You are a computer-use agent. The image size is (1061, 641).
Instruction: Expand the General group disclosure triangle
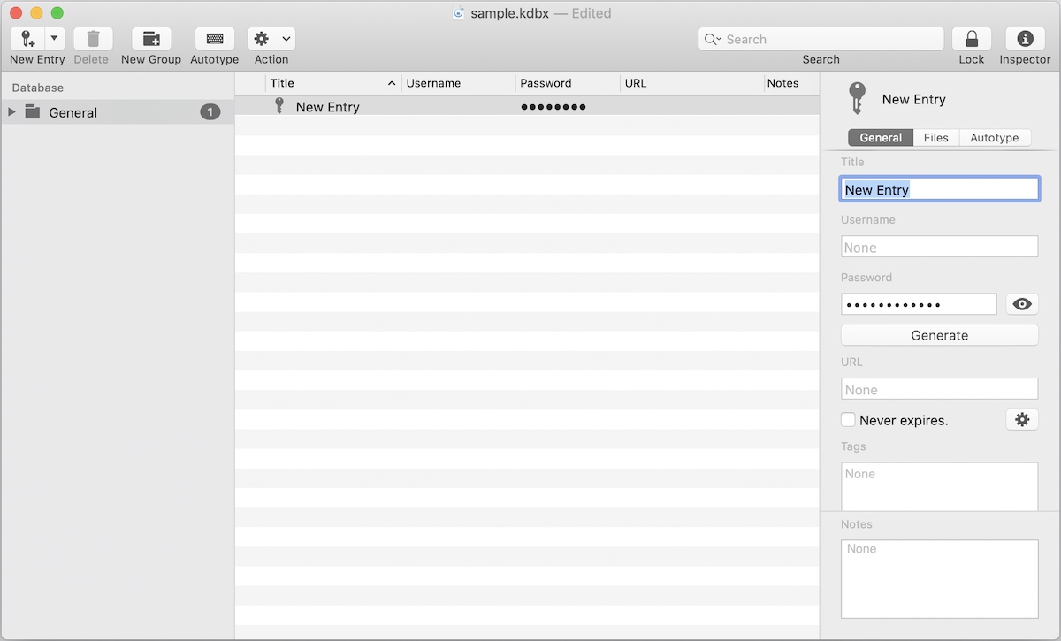pos(12,112)
